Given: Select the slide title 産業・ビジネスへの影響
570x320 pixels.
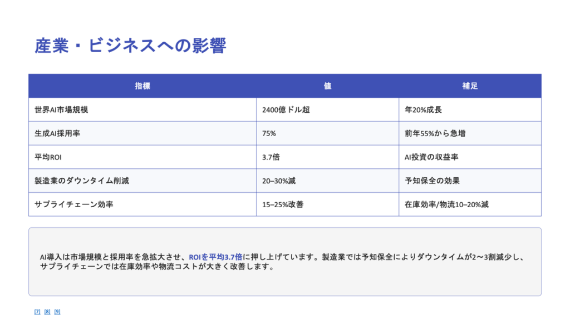Looking at the screenshot, I should (130, 46).
